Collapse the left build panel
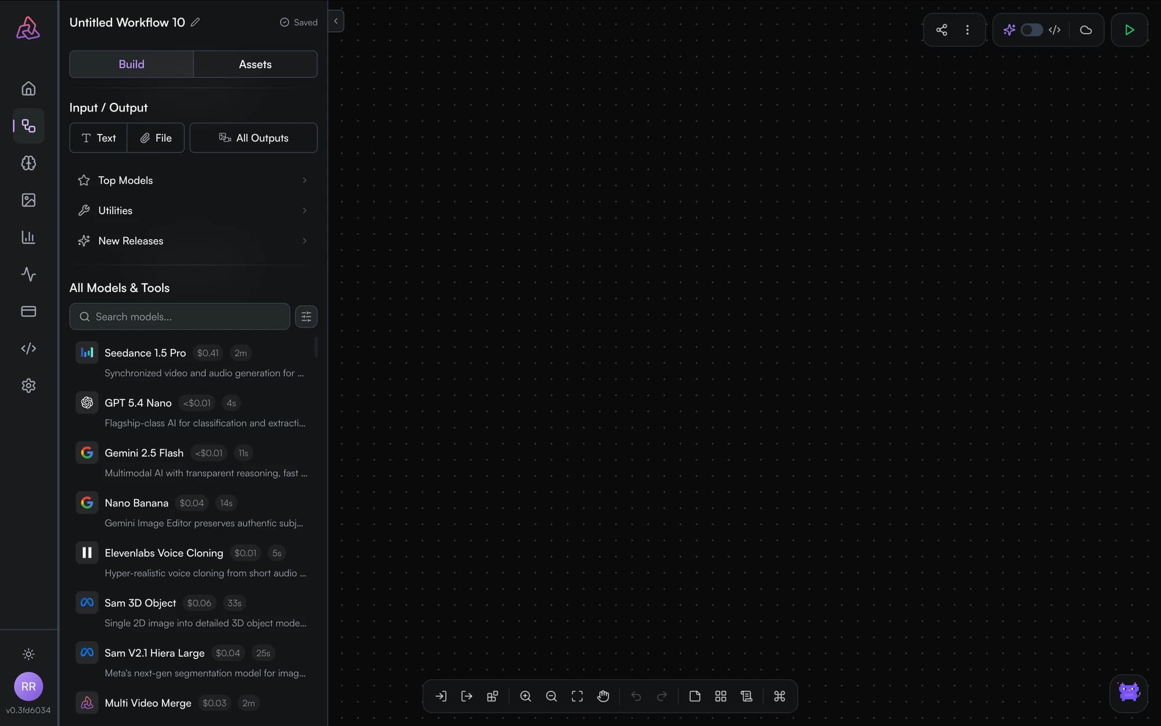Viewport: 1161px width, 726px height. (336, 21)
